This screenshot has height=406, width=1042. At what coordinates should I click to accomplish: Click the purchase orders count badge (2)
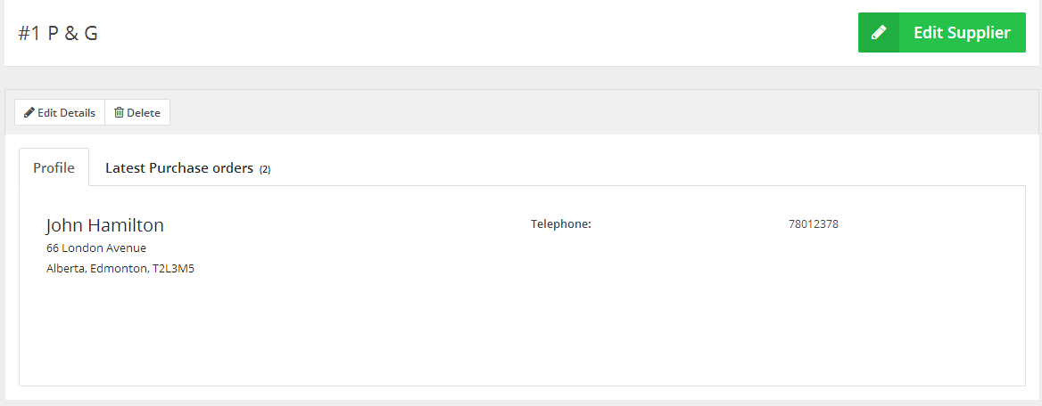[x=265, y=169]
